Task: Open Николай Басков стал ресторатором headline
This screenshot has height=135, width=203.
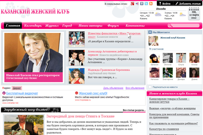Action: (33, 75)
